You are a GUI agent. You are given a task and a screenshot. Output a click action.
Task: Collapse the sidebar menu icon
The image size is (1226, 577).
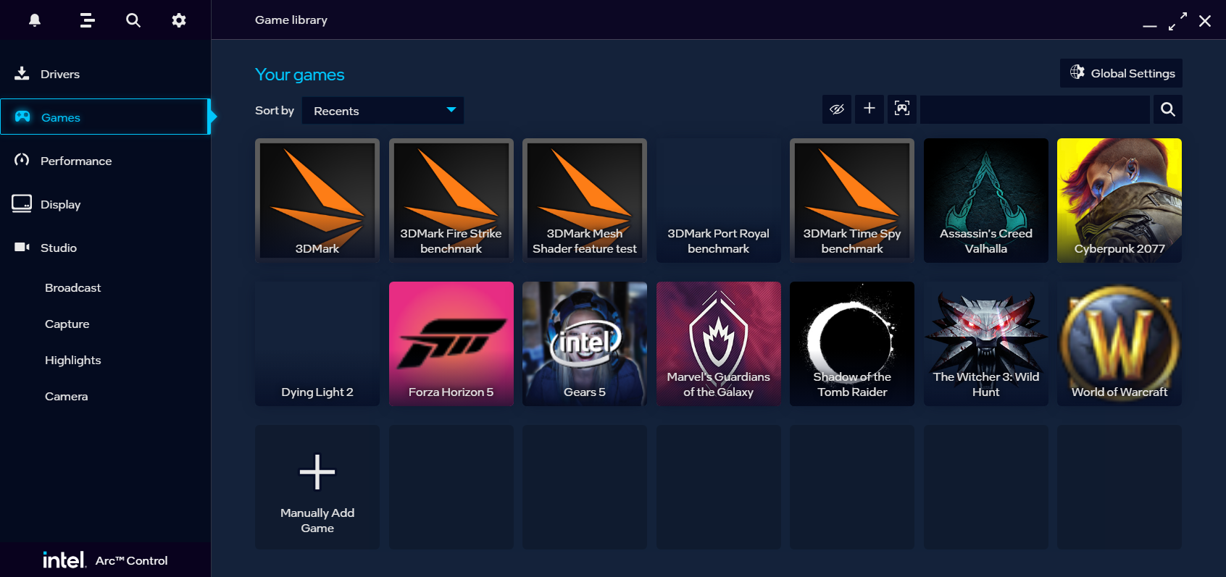[x=88, y=20]
